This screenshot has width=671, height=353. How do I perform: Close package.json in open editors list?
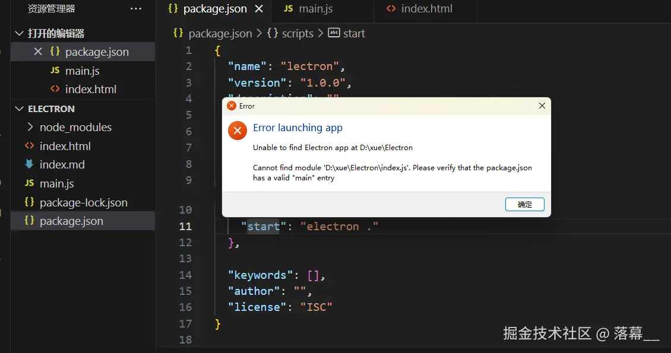click(37, 52)
